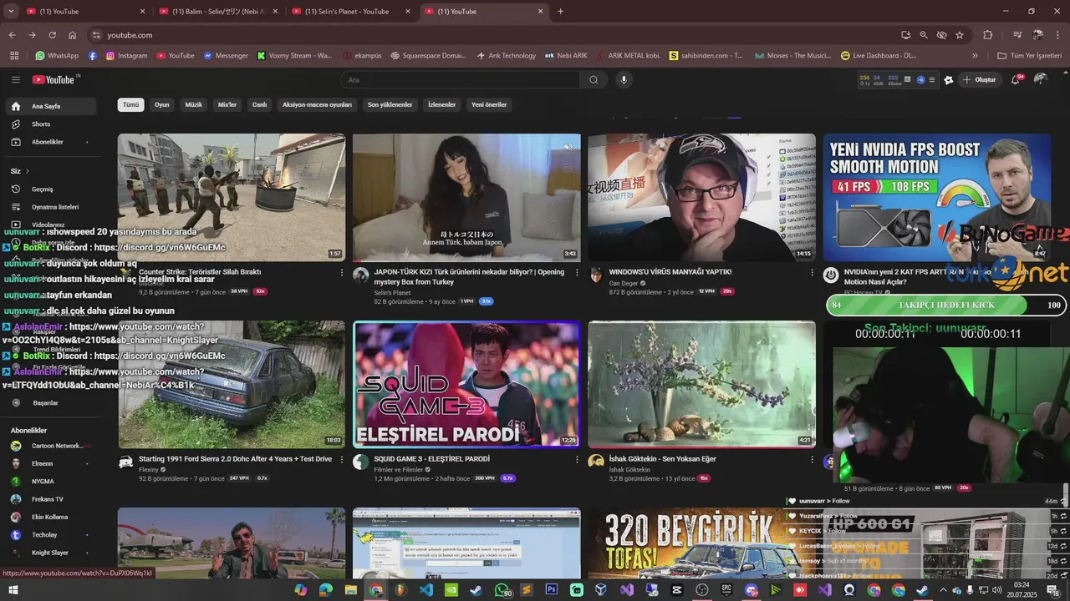Open options menu for İshak Göktekin video

(x=812, y=459)
